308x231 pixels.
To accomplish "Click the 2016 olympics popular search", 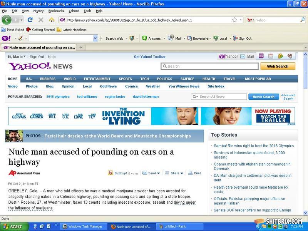I will 58,97.
